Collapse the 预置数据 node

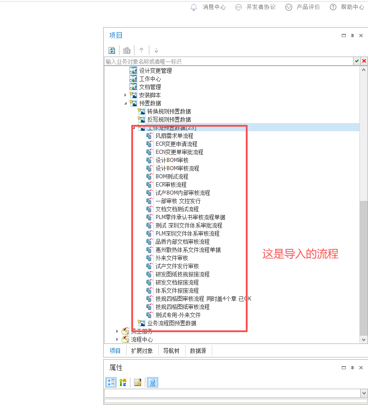(x=125, y=103)
